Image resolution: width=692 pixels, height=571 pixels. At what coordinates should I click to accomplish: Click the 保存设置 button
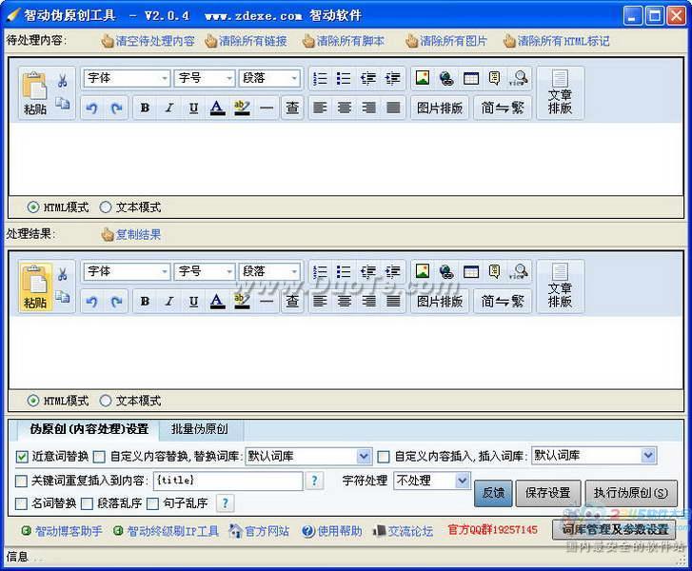547,493
